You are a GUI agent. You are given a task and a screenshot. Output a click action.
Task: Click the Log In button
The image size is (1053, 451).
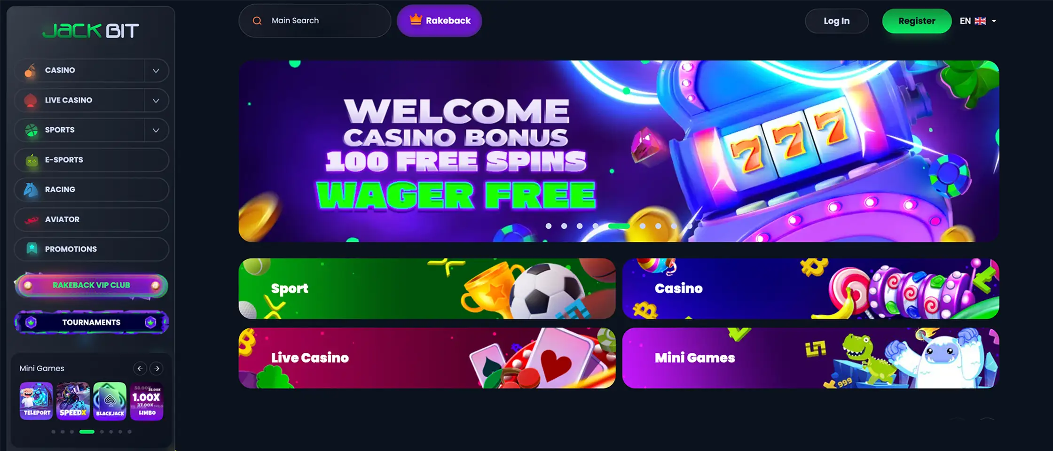(x=837, y=21)
